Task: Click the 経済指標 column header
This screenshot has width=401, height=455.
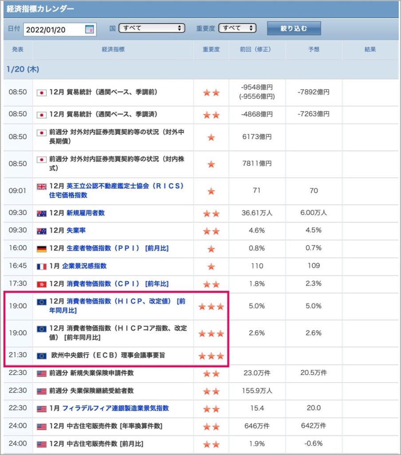Action: coord(113,49)
